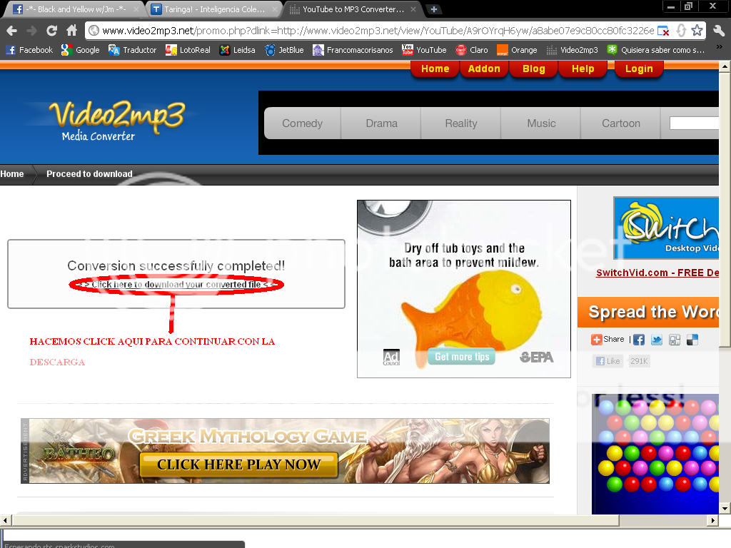Open the LotoReal bookmark

point(188,50)
